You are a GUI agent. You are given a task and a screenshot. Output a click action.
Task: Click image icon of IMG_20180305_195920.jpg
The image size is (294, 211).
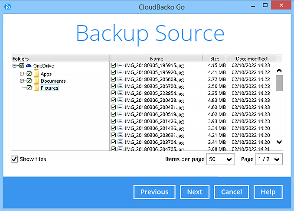pyautogui.click(x=121, y=72)
